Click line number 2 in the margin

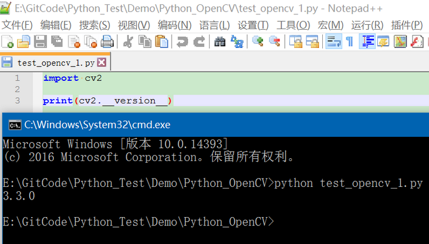click(x=18, y=90)
